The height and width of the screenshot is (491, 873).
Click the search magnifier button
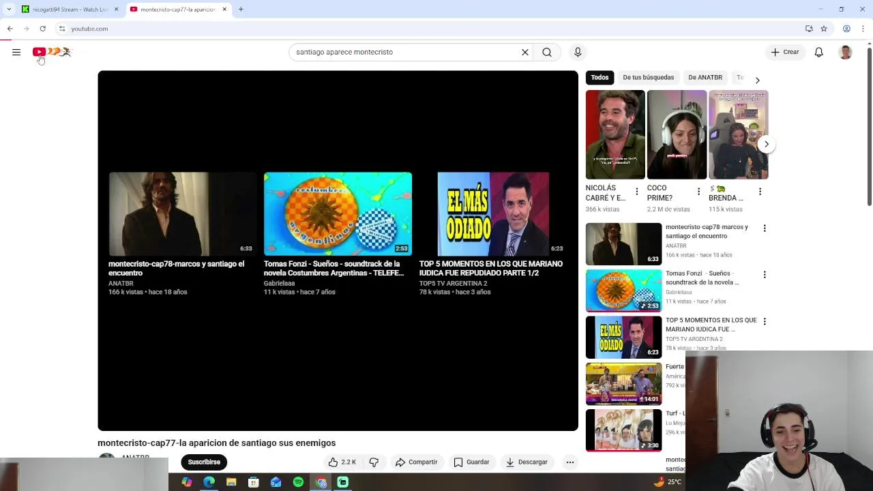click(547, 52)
